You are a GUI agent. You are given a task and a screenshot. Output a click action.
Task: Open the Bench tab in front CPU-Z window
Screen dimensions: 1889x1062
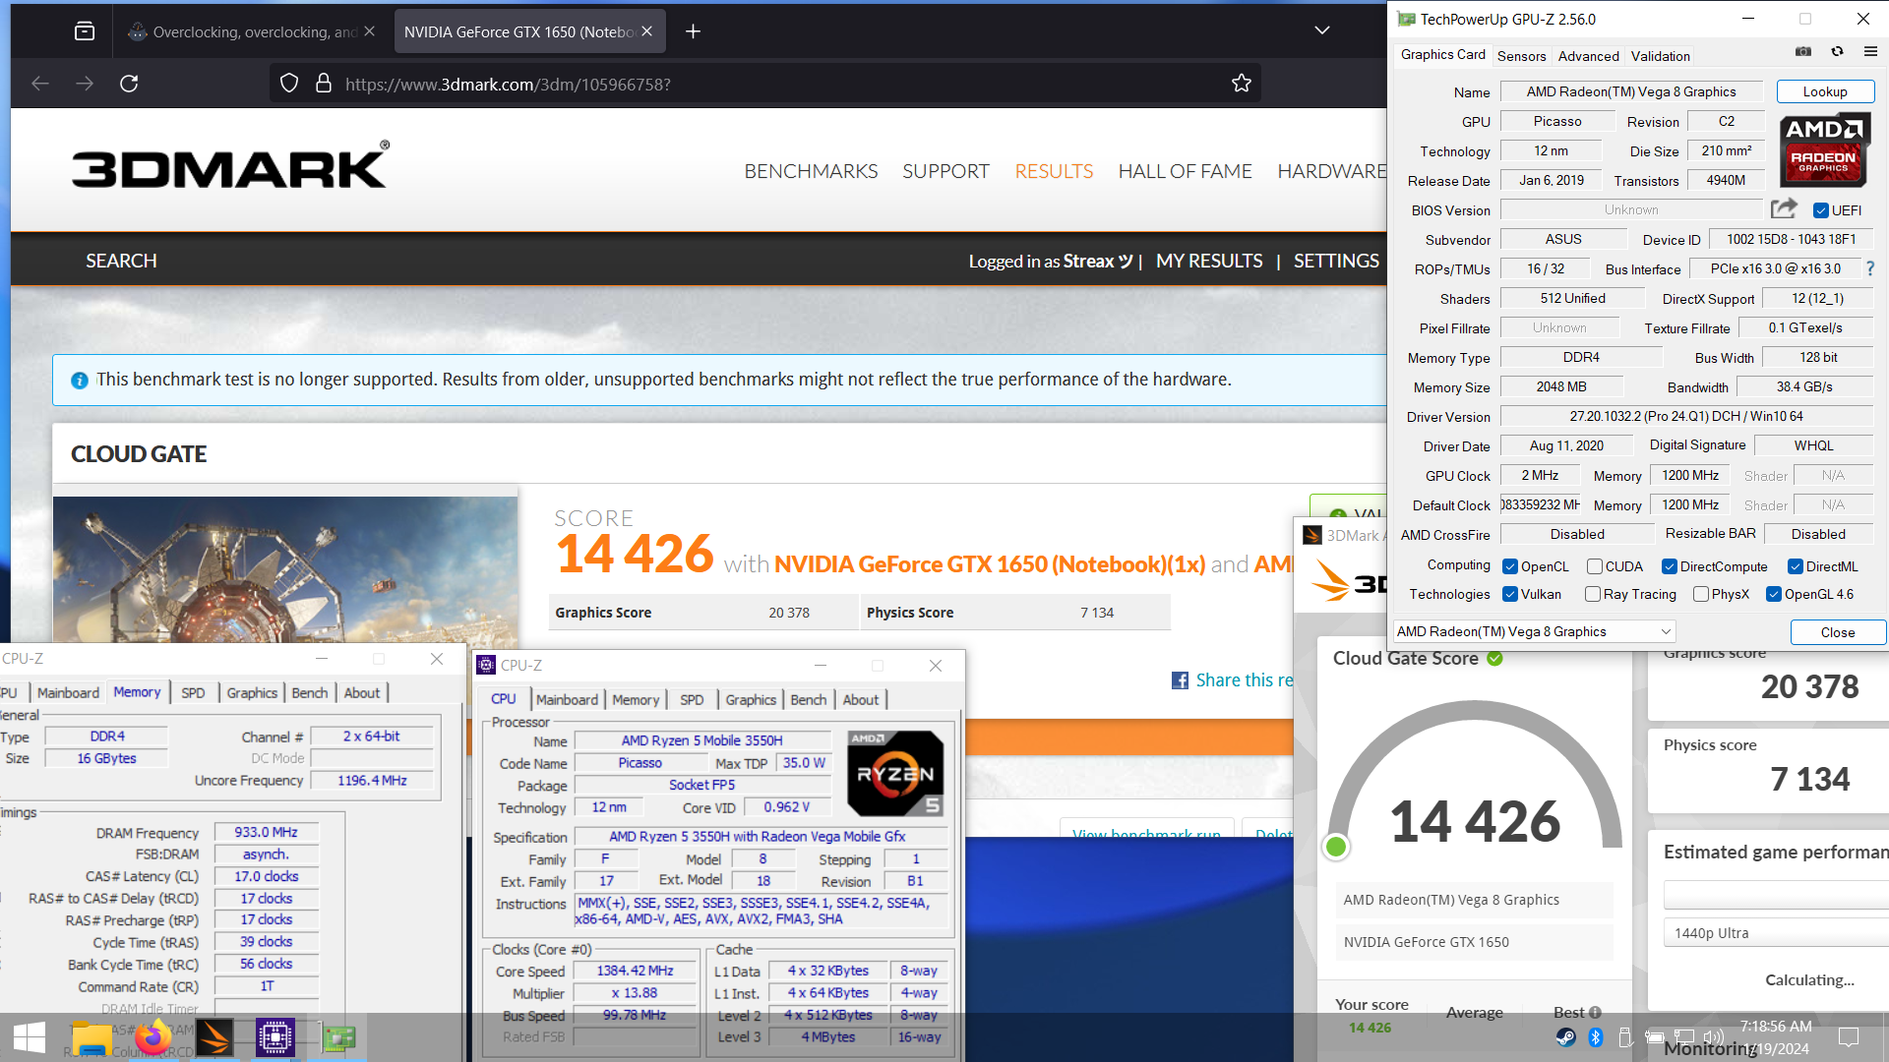point(809,699)
